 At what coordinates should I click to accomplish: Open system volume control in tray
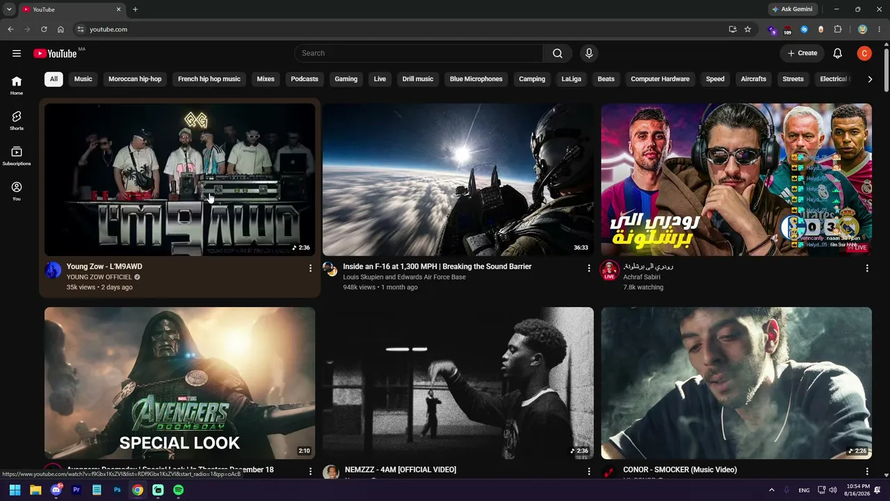[833, 490]
